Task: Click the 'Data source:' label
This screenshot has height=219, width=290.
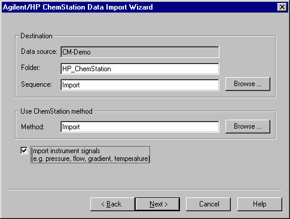Action: point(39,51)
